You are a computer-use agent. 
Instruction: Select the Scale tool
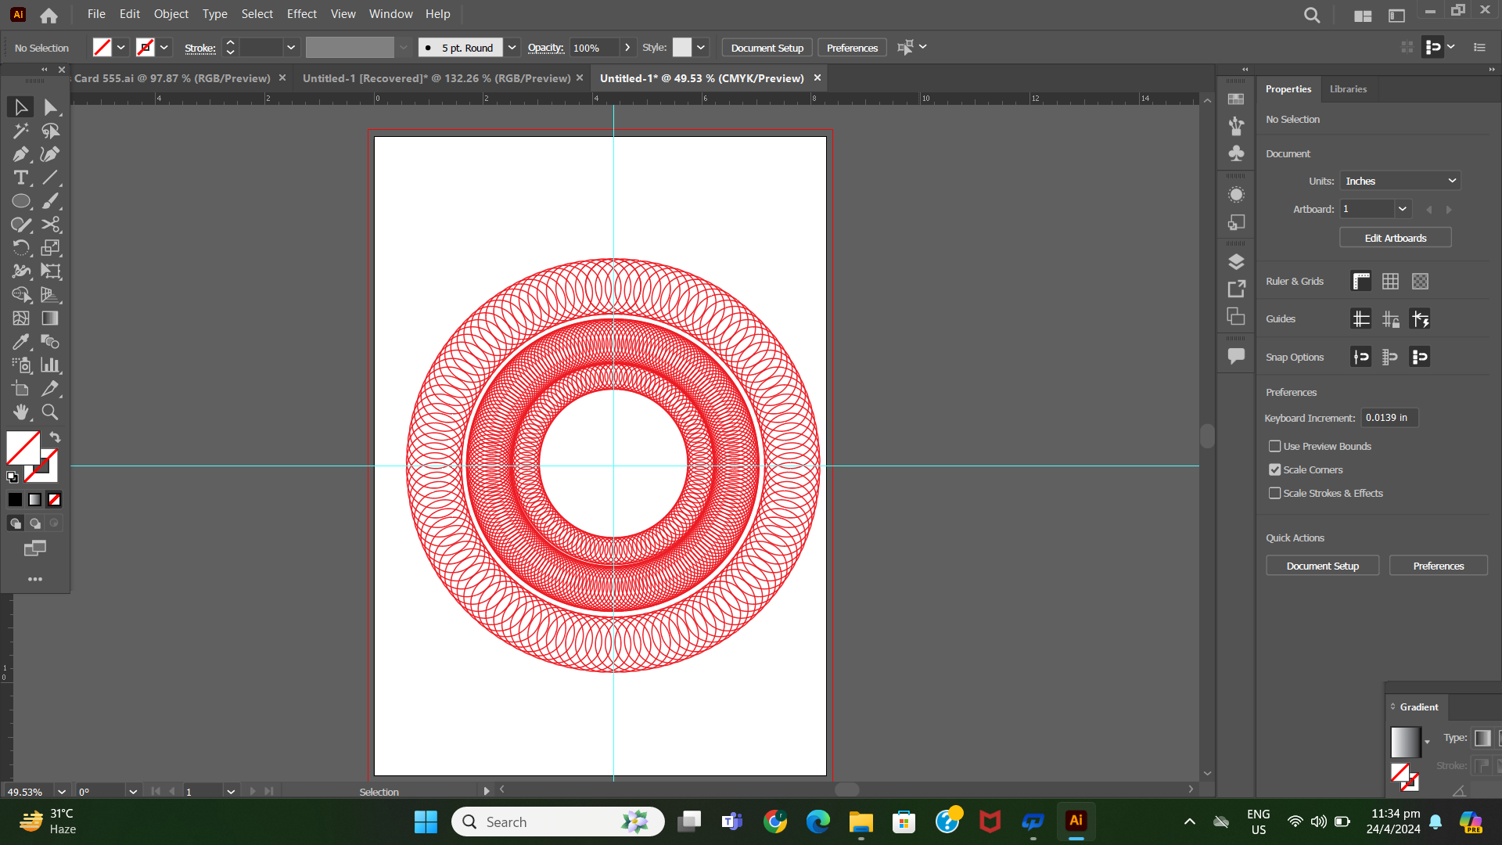click(50, 248)
